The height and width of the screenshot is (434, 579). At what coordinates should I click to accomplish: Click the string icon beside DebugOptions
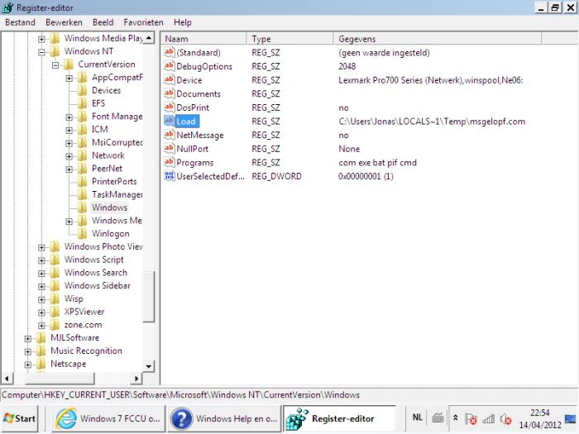[169, 65]
